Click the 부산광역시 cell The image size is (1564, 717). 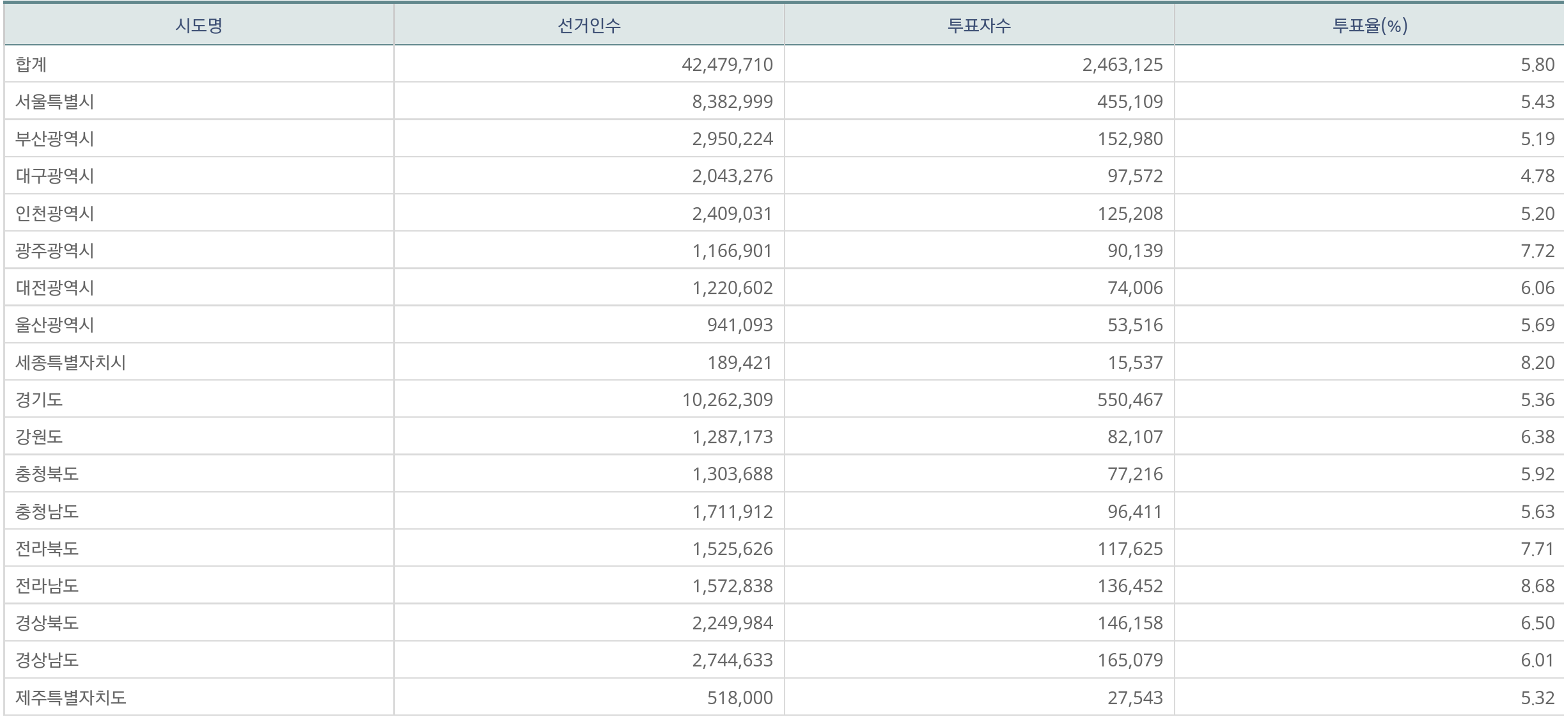[x=55, y=139]
